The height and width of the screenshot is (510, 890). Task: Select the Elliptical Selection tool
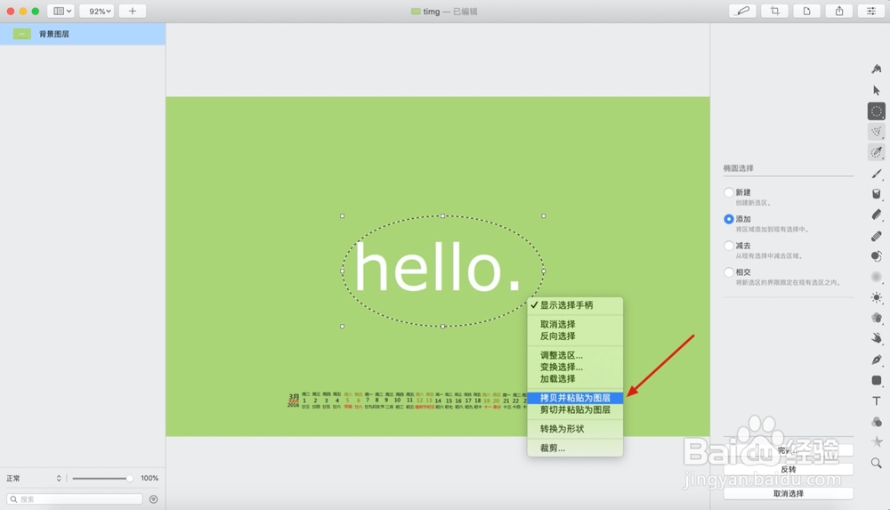coord(877,111)
